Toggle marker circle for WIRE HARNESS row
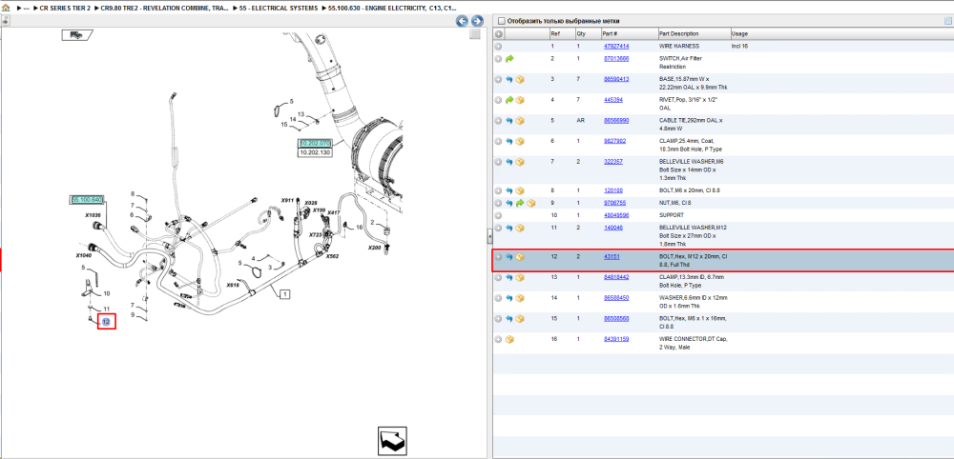954x459 pixels. click(498, 46)
